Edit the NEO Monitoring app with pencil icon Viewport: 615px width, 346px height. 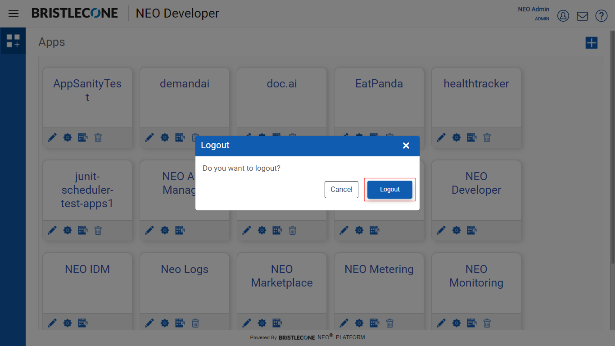[441, 323]
